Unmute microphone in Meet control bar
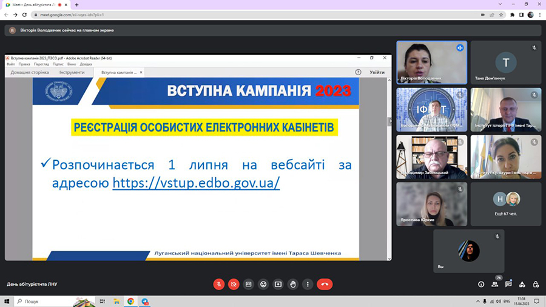Screen dimensions: 546x307 pos(218,285)
